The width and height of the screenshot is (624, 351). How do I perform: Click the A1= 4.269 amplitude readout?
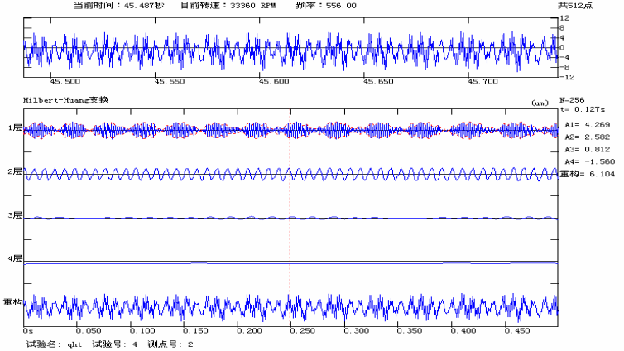tap(588, 125)
